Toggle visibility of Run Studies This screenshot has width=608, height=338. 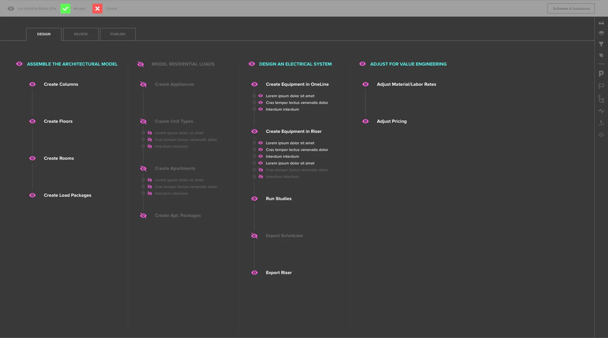tap(254, 198)
